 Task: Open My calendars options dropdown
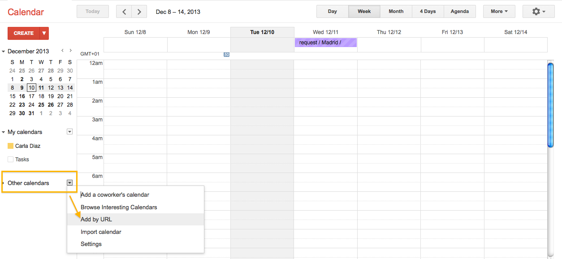point(69,132)
